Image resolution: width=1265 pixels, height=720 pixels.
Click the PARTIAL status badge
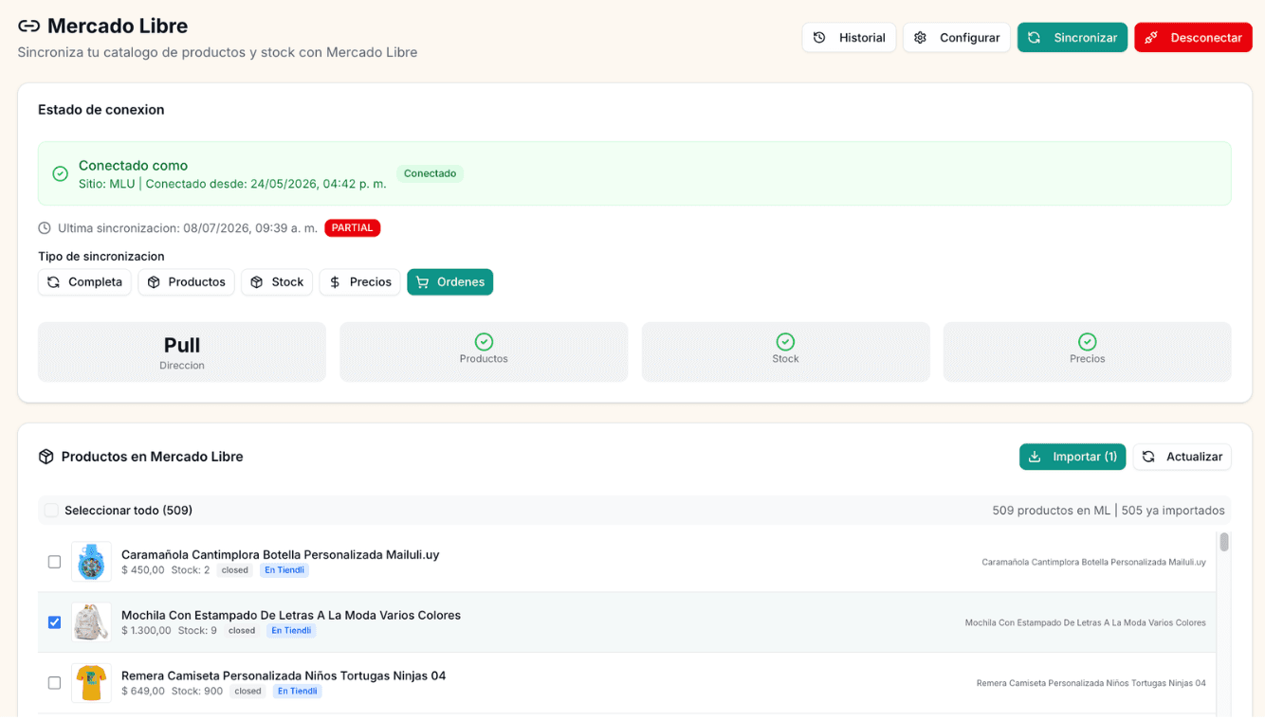point(353,228)
